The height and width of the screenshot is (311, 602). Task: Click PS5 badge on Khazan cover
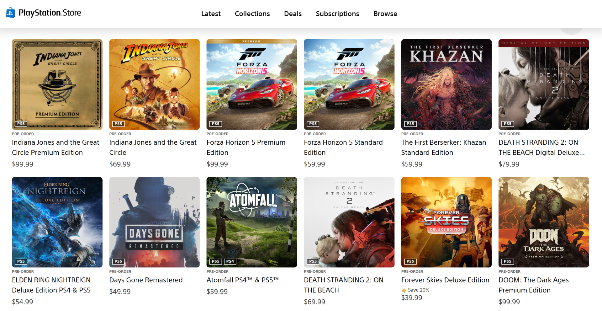410,124
